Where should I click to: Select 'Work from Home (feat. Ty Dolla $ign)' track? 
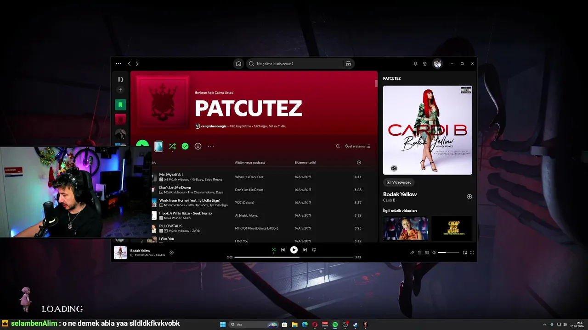190,200
